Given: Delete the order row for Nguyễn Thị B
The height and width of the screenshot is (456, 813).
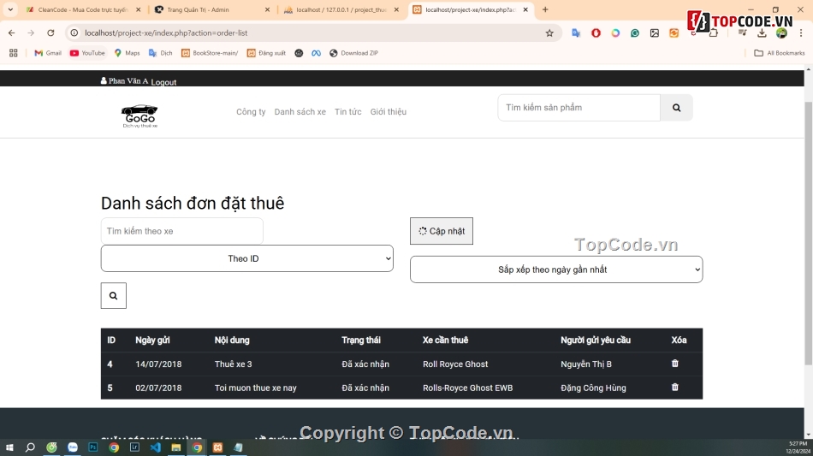Looking at the screenshot, I should 675,364.
